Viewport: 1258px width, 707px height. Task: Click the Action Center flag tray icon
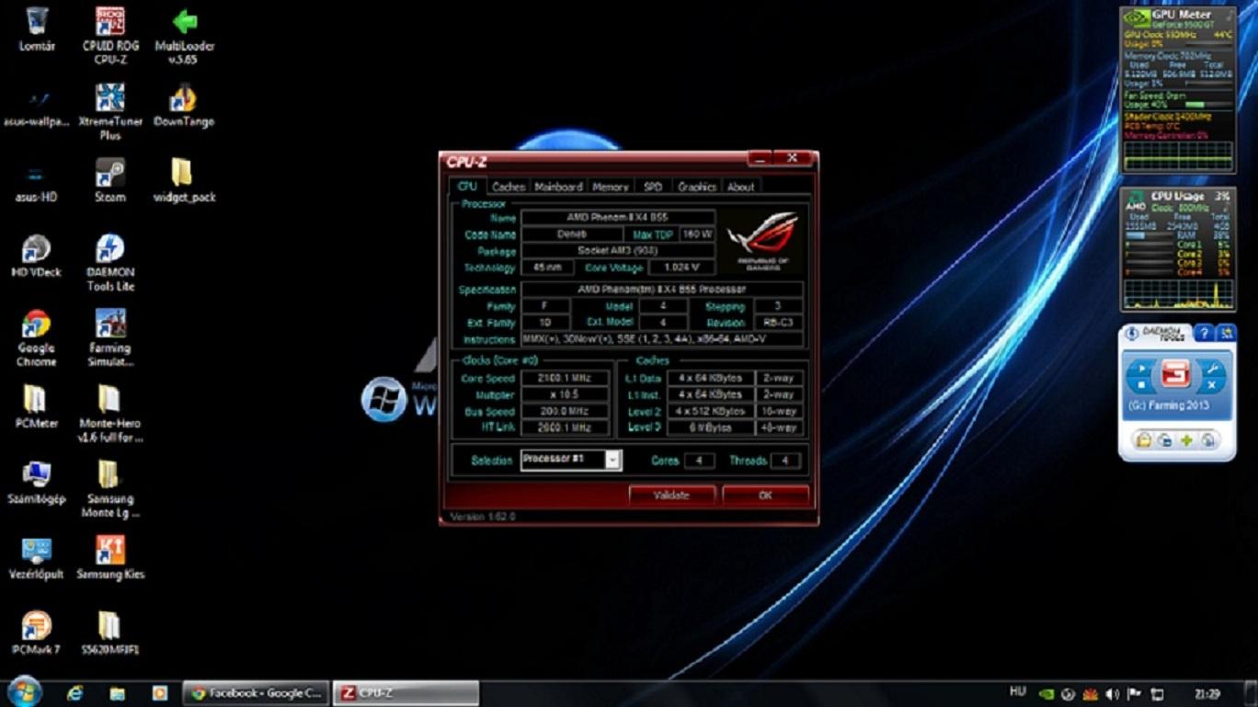tap(1135, 693)
